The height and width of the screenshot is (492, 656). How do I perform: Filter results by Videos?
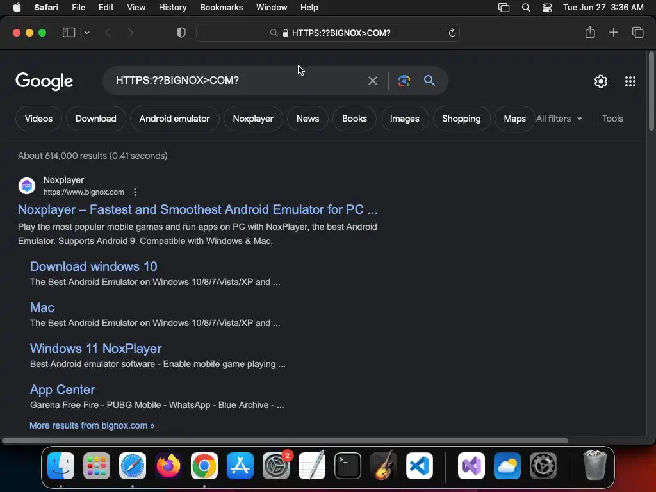pos(38,119)
